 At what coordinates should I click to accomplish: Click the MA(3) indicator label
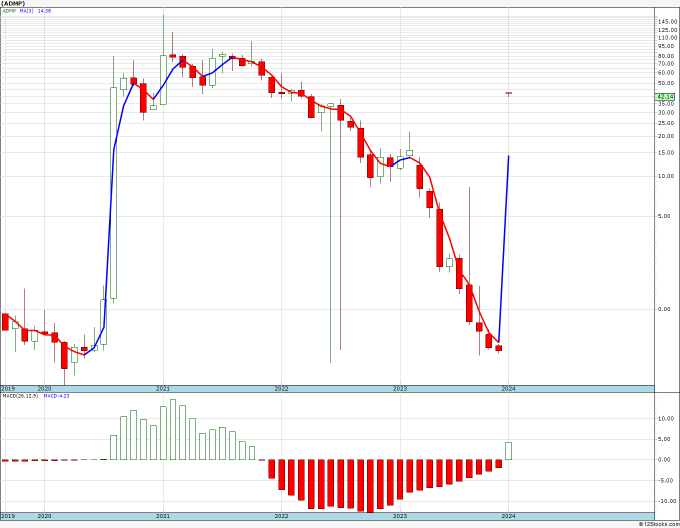pos(26,10)
